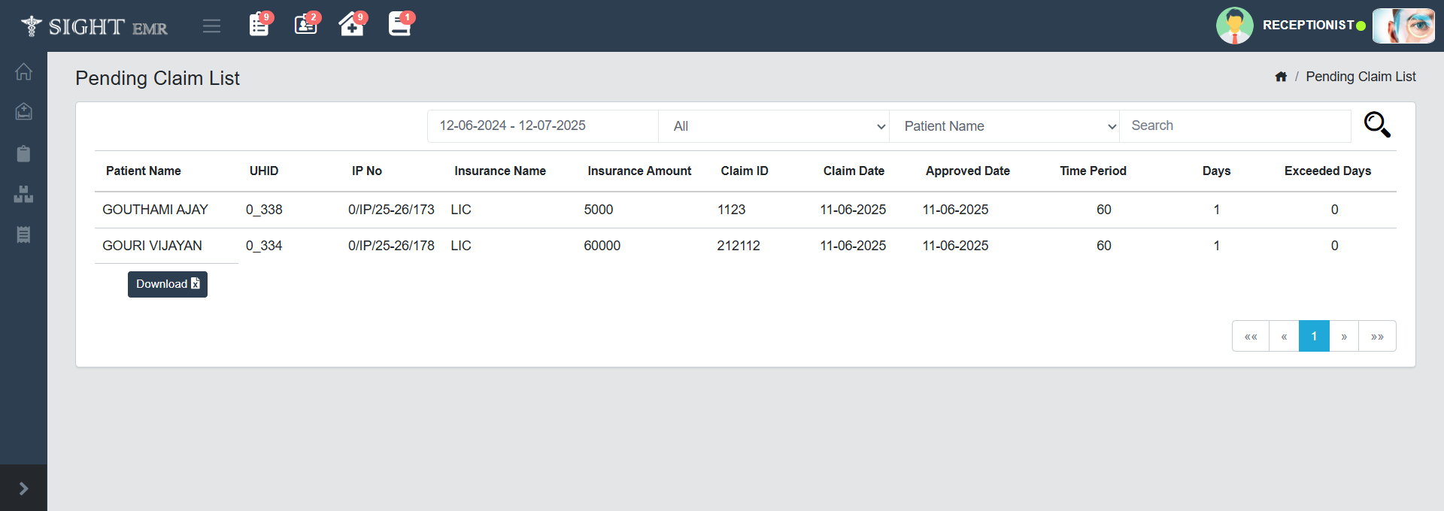The image size is (1444, 511).
Task: Open the hospital house icon in top bar
Action: click(x=351, y=25)
